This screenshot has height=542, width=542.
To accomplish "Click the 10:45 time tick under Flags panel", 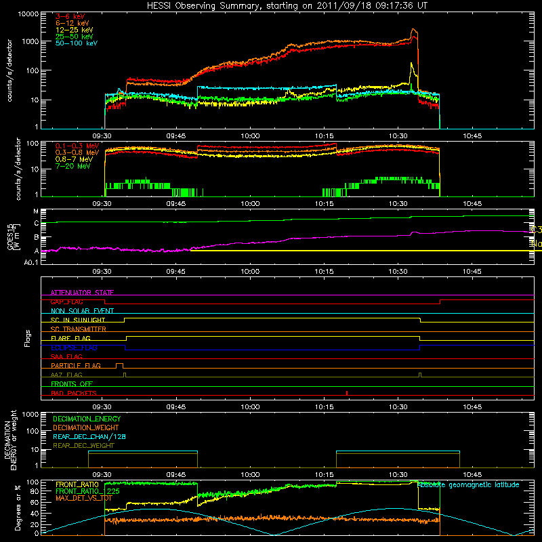I will pyautogui.click(x=472, y=407).
